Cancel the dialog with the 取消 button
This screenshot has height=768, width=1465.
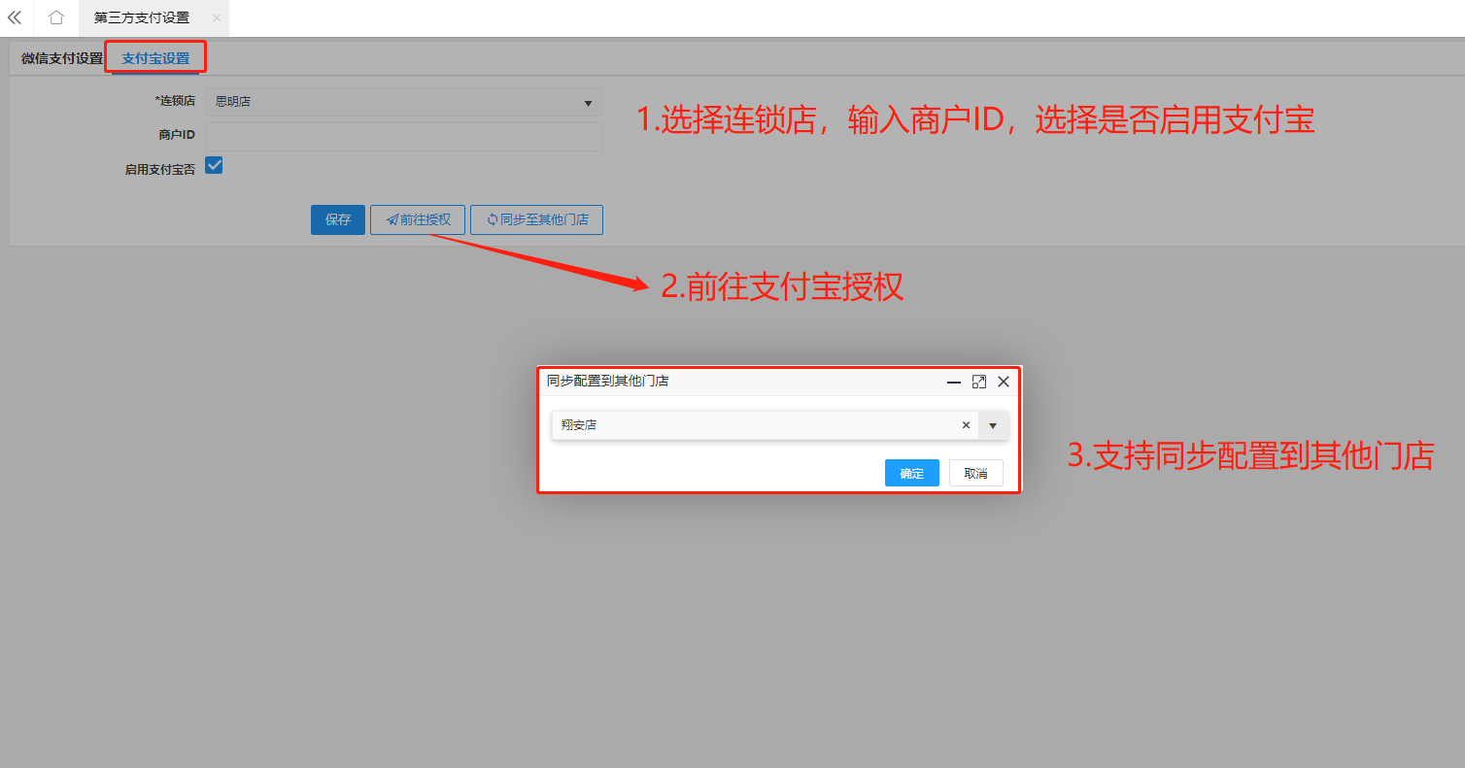coord(975,473)
